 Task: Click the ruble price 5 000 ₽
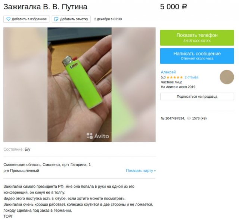pyautogui.click(x=173, y=7)
